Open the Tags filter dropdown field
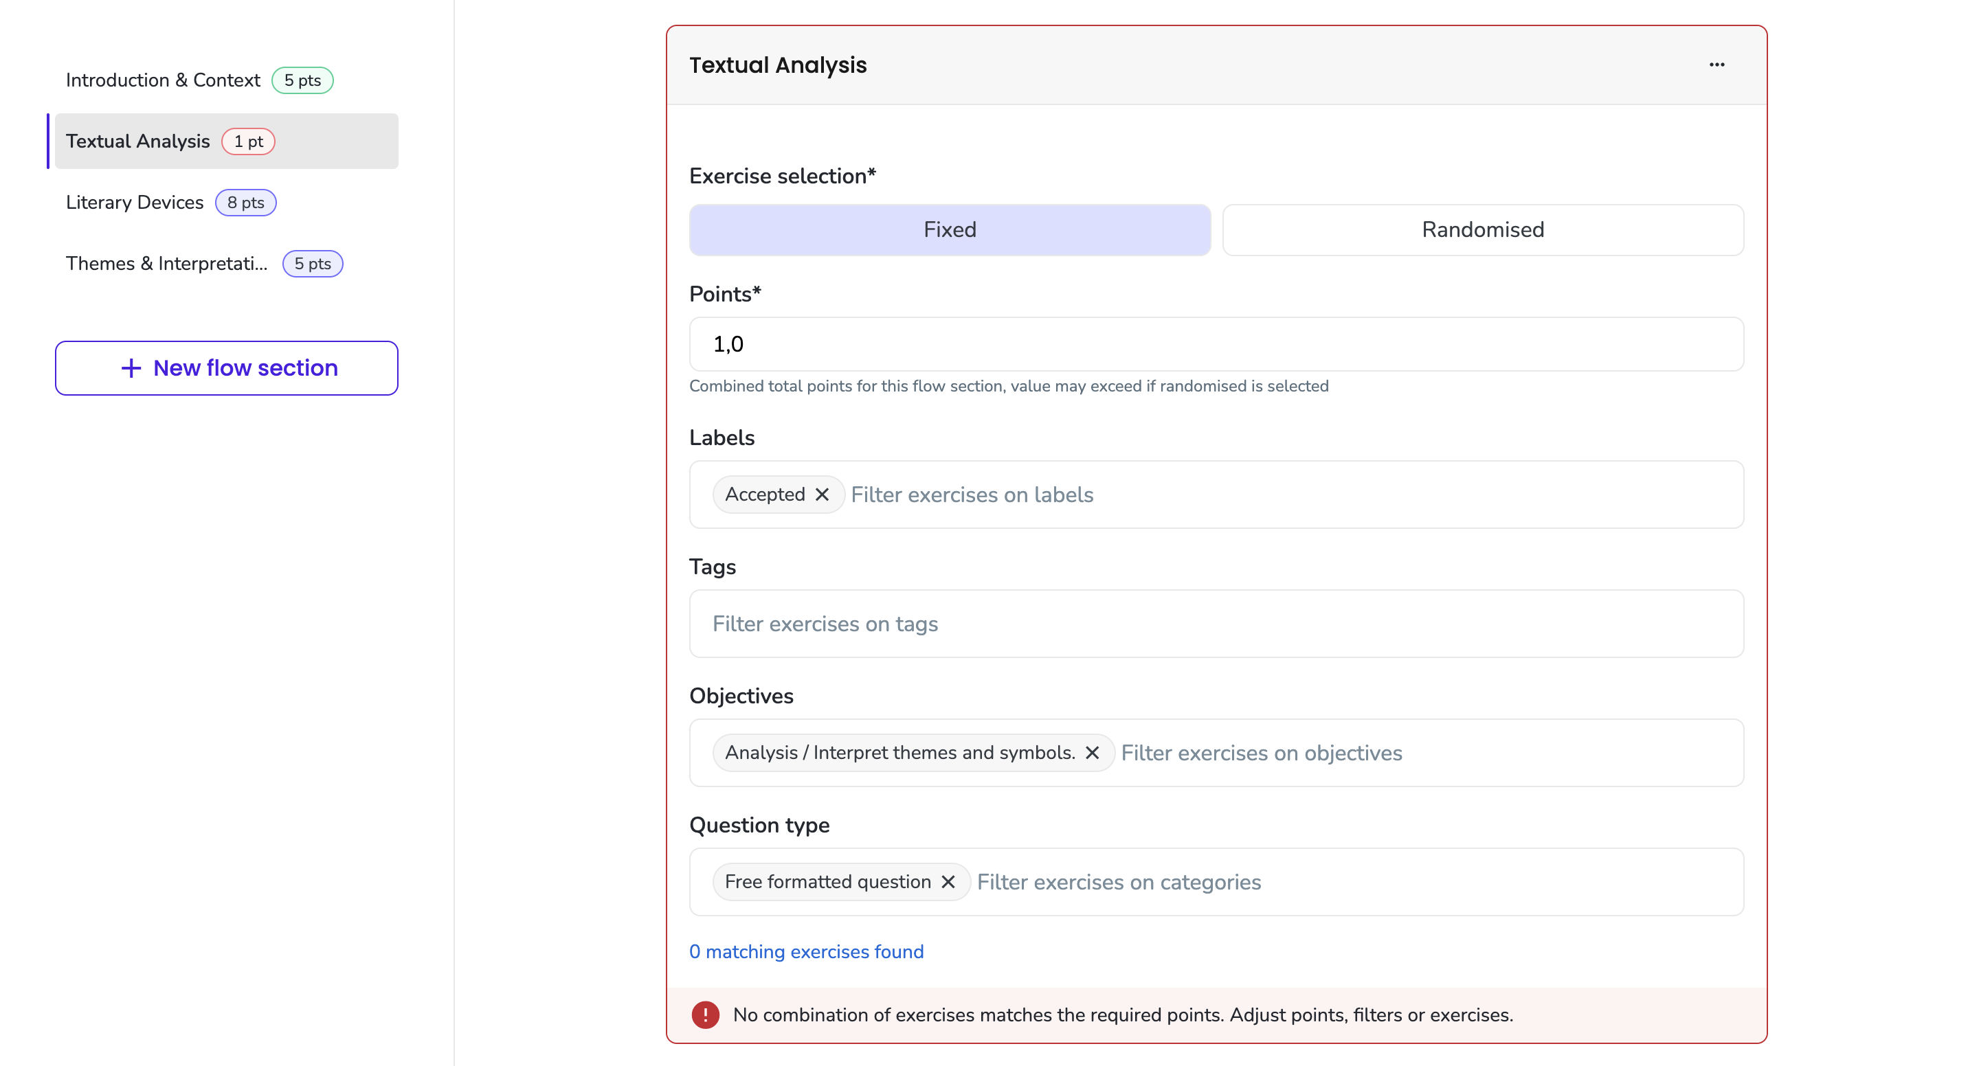The image size is (1979, 1066). pos(1216,624)
